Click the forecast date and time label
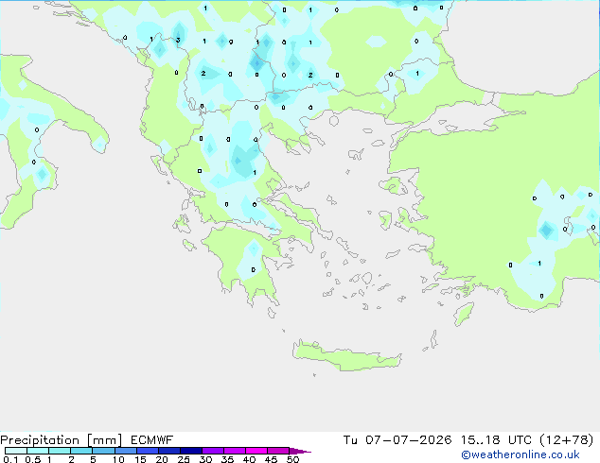 (468, 440)
